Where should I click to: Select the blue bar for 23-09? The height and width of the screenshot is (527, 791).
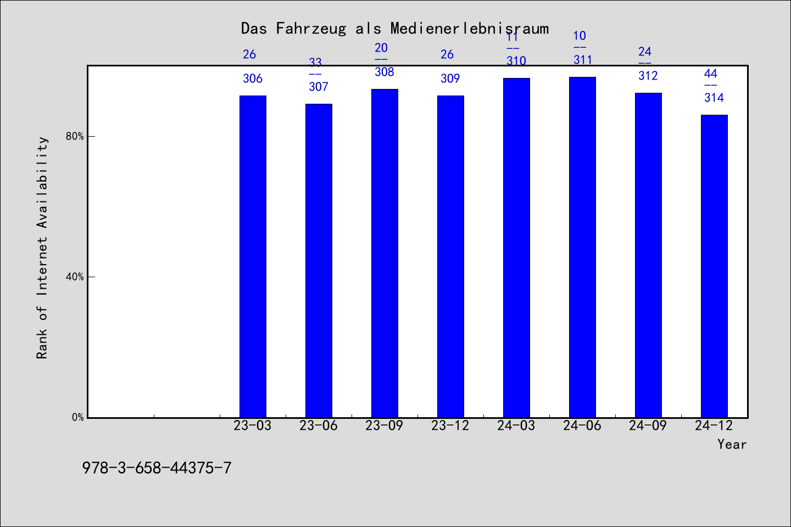tap(385, 253)
